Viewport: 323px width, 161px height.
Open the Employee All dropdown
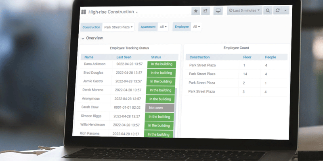196,27
